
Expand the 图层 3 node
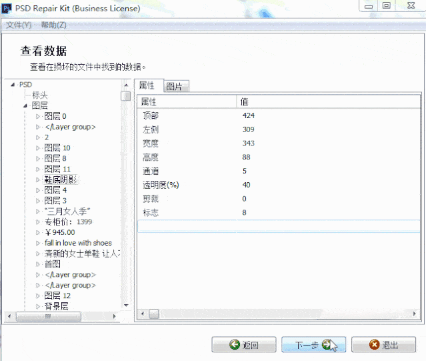(x=38, y=201)
